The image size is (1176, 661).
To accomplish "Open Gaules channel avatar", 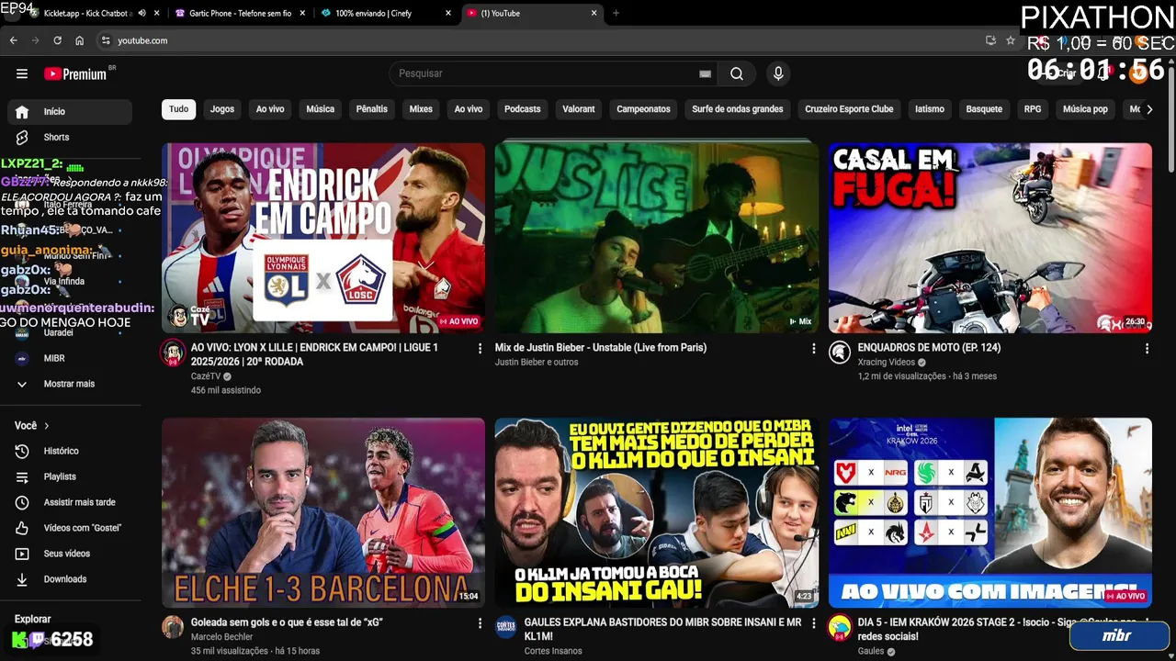I will click(x=840, y=627).
